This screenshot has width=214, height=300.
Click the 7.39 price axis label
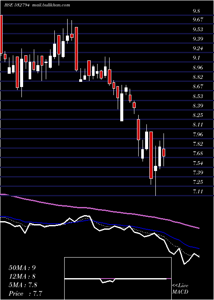(x=198, y=173)
